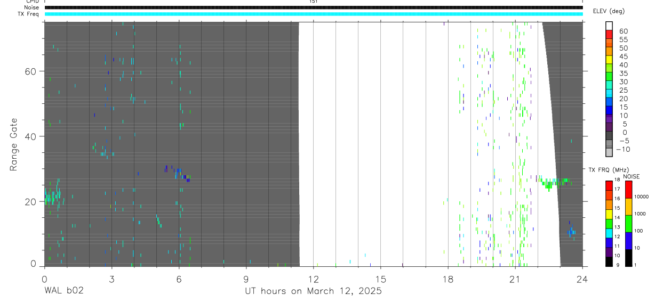
Task: Click the UT hours on March 12, 2025 title
Action: [313, 291]
